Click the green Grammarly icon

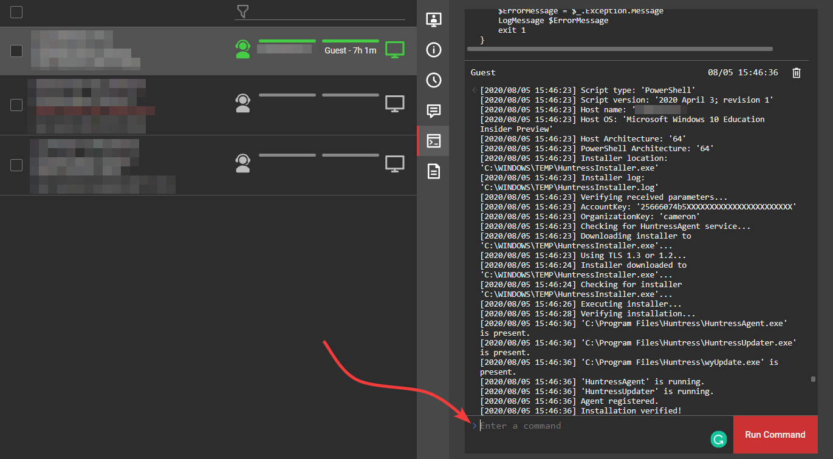[x=718, y=439]
